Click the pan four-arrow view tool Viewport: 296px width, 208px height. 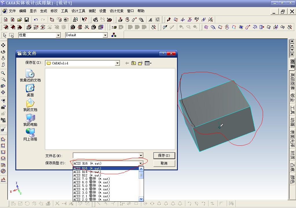3,45
